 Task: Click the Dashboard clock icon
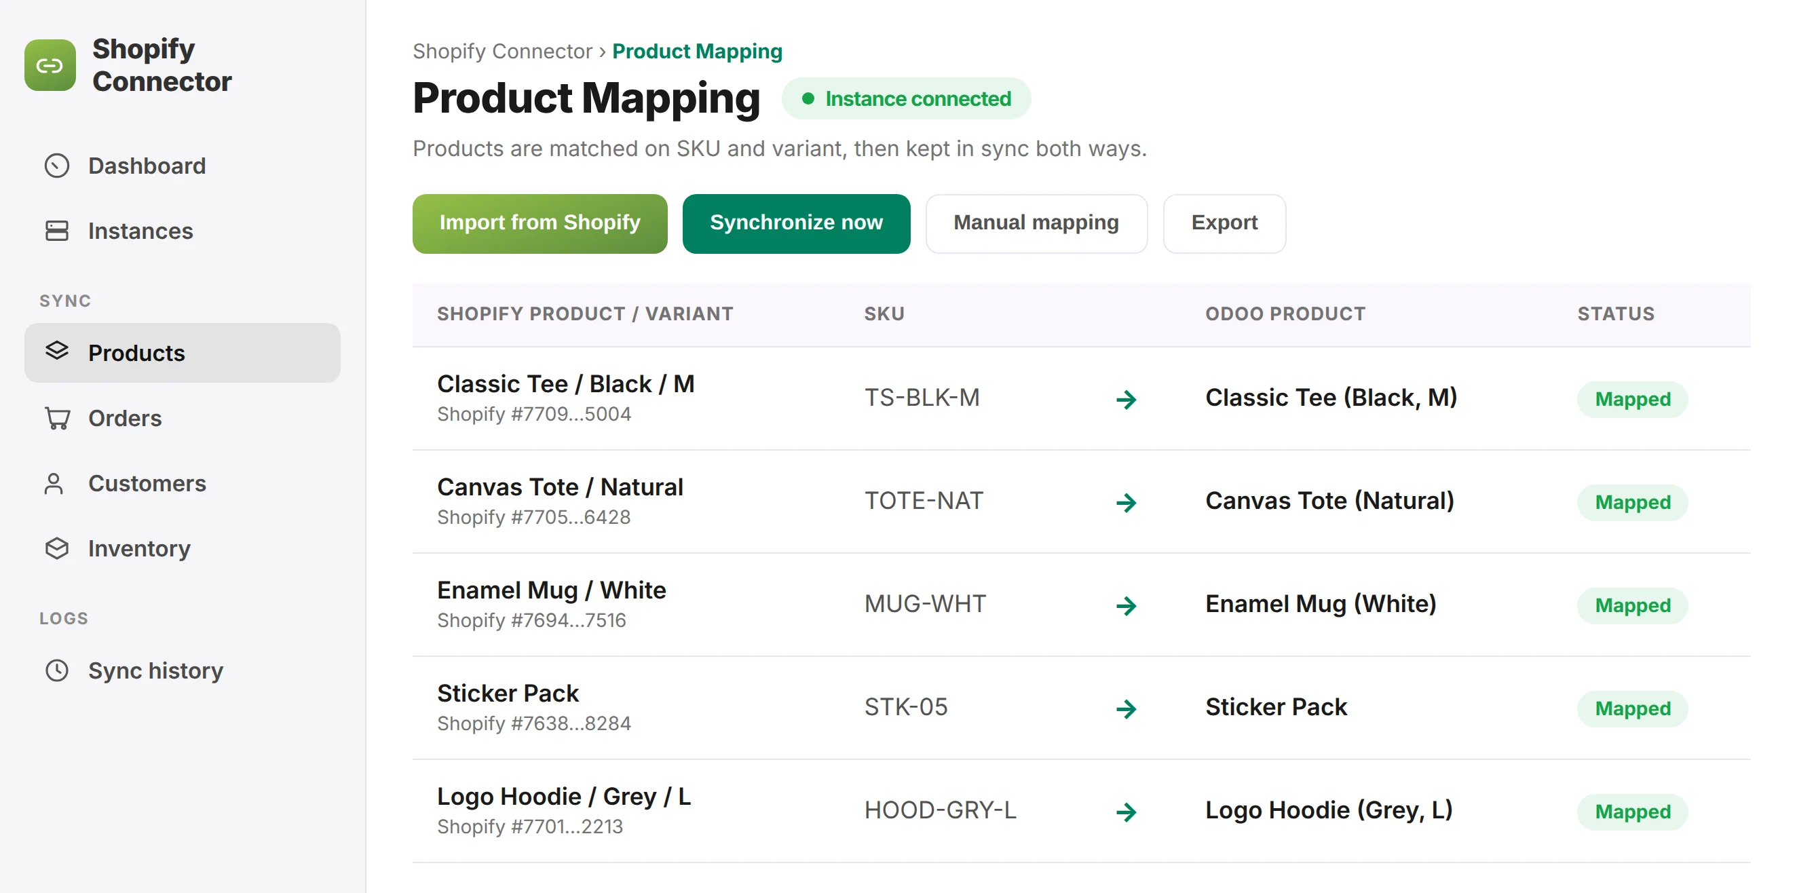(56, 166)
